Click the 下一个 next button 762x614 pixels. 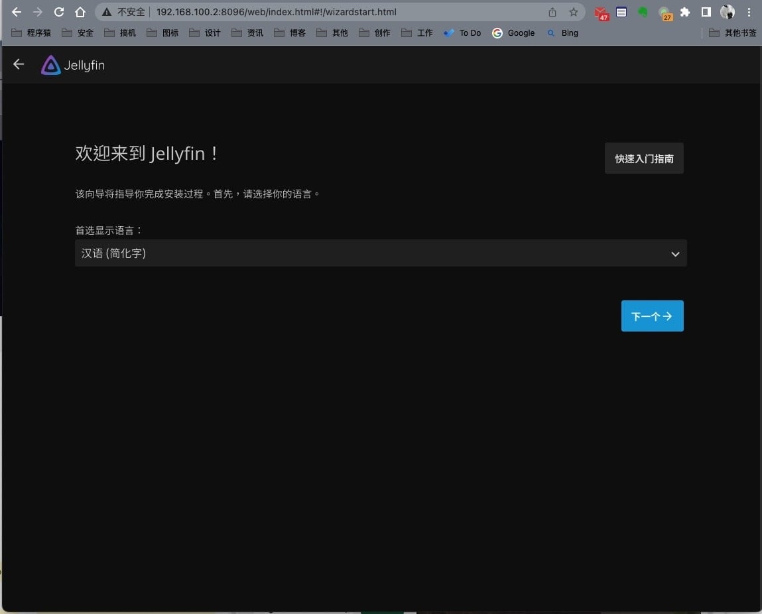pos(652,316)
